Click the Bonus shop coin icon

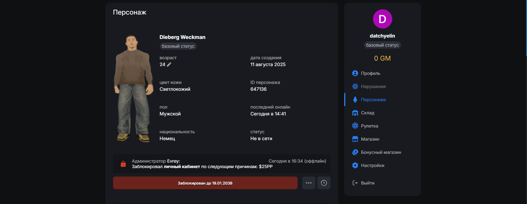355,152
